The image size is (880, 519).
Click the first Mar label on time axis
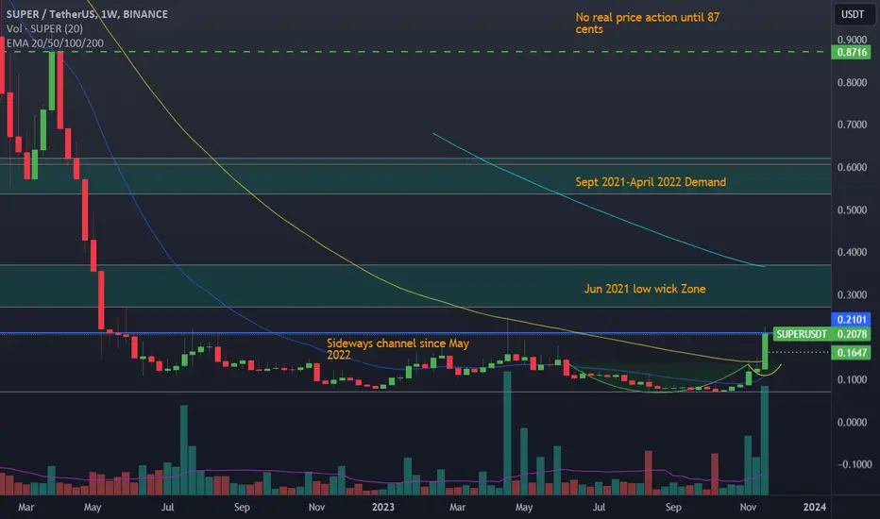coord(25,508)
